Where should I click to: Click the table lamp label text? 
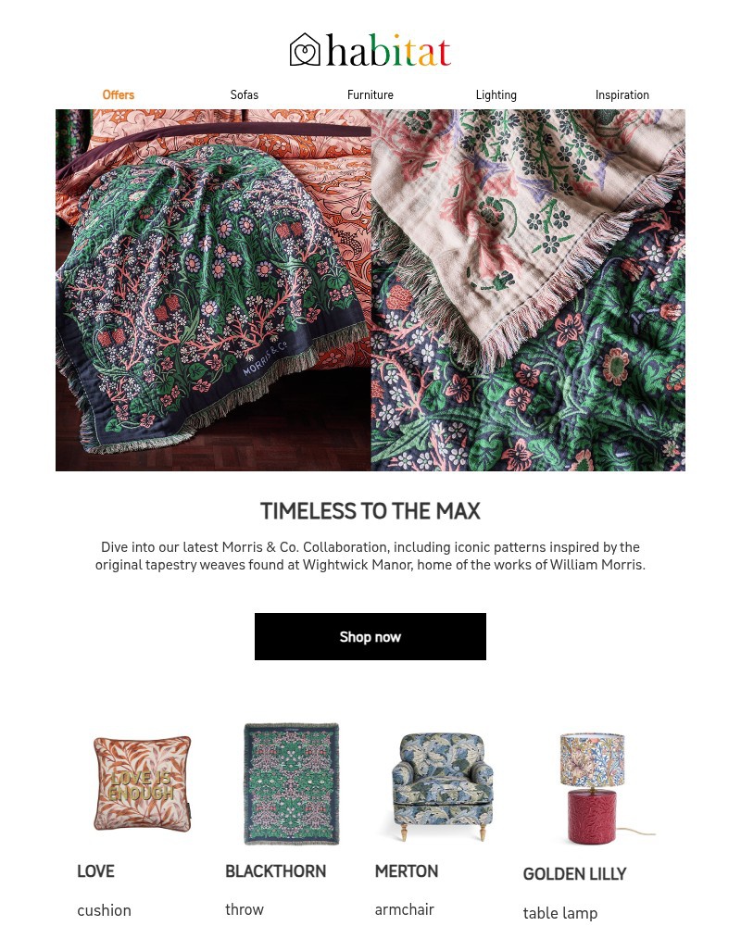click(x=560, y=913)
